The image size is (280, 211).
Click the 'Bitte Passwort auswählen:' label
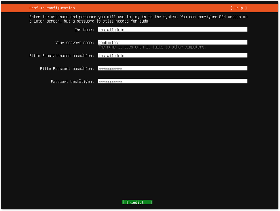point(67,69)
